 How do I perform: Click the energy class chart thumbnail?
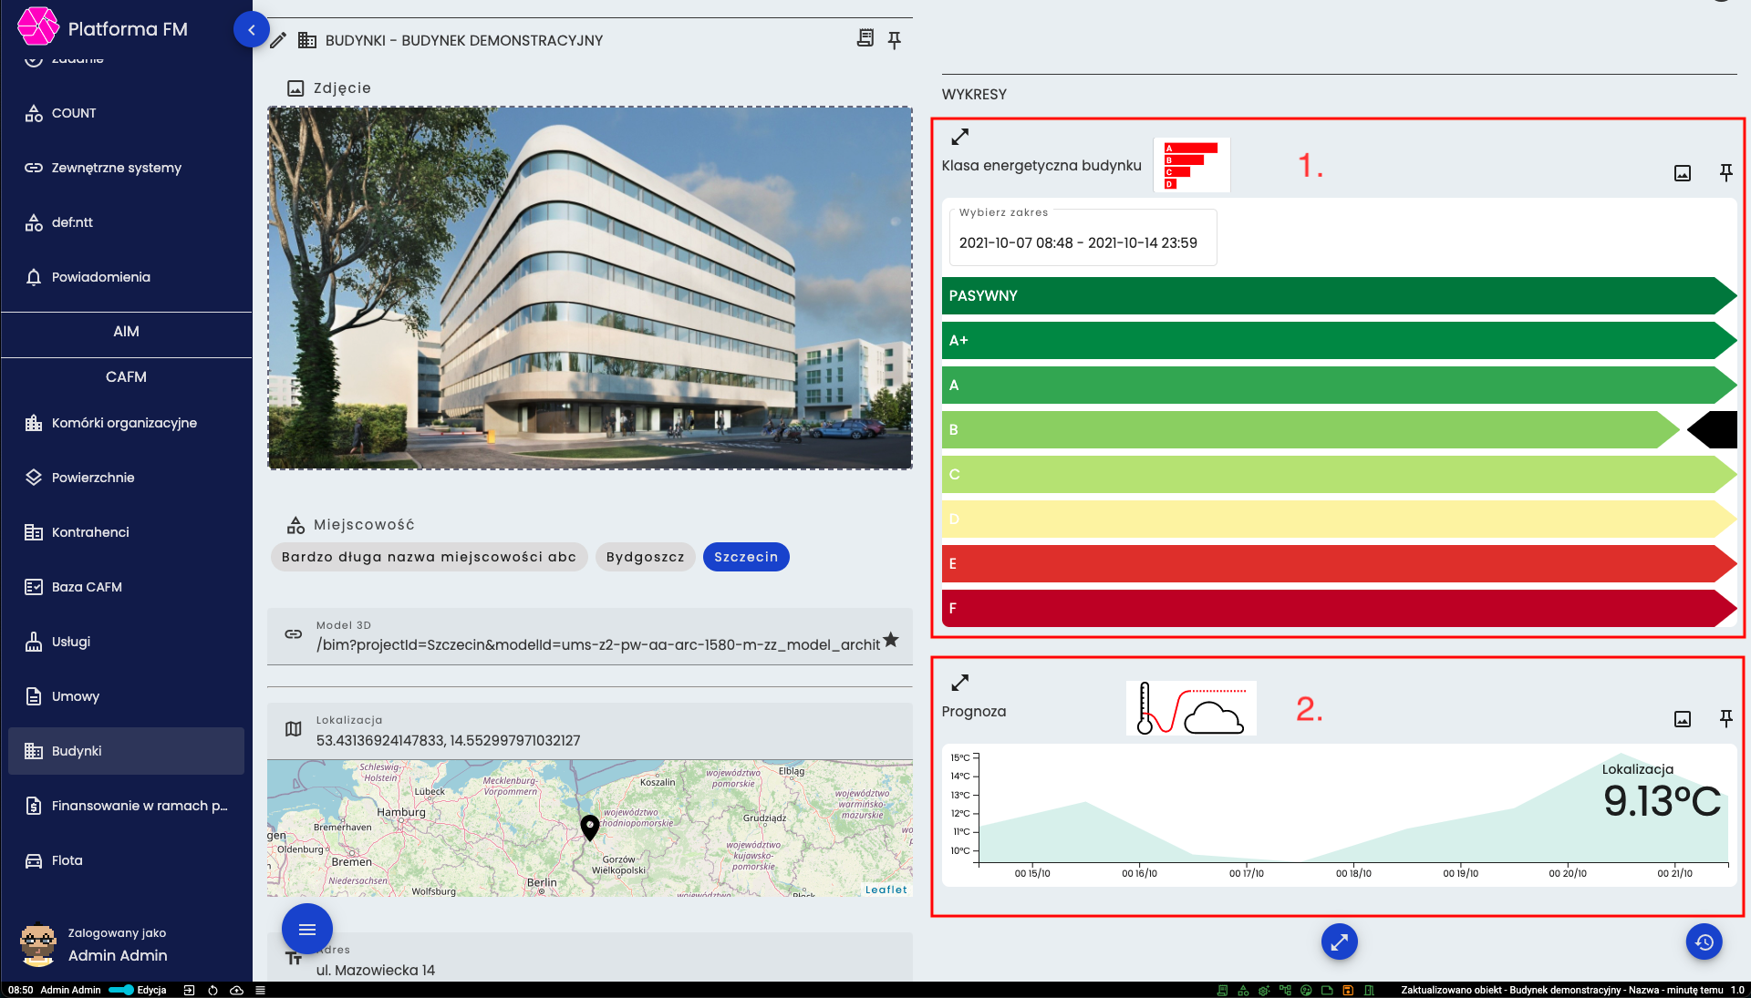coord(1191,165)
